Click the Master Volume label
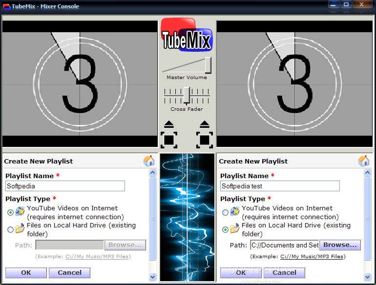The width and height of the screenshot is (376, 285). tap(187, 78)
